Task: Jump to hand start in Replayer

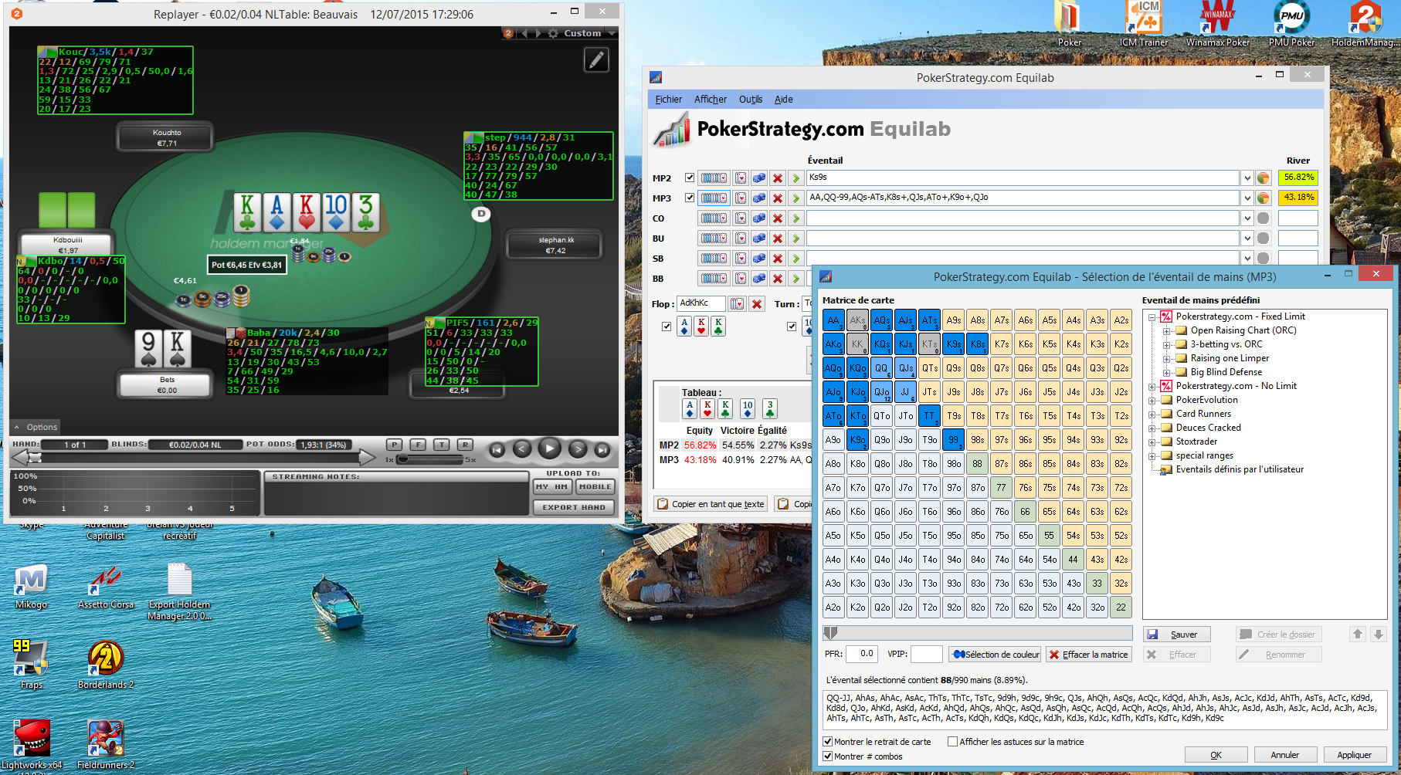Action: [x=497, y=449]
